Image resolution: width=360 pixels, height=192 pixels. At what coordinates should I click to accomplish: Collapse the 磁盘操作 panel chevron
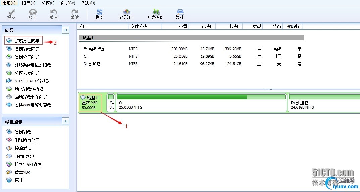[66, 121]
